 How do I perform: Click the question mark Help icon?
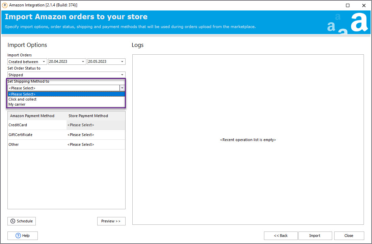(18, 236)
